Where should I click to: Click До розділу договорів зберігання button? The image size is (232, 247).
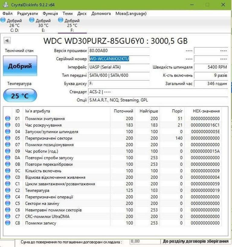point(196,241)
